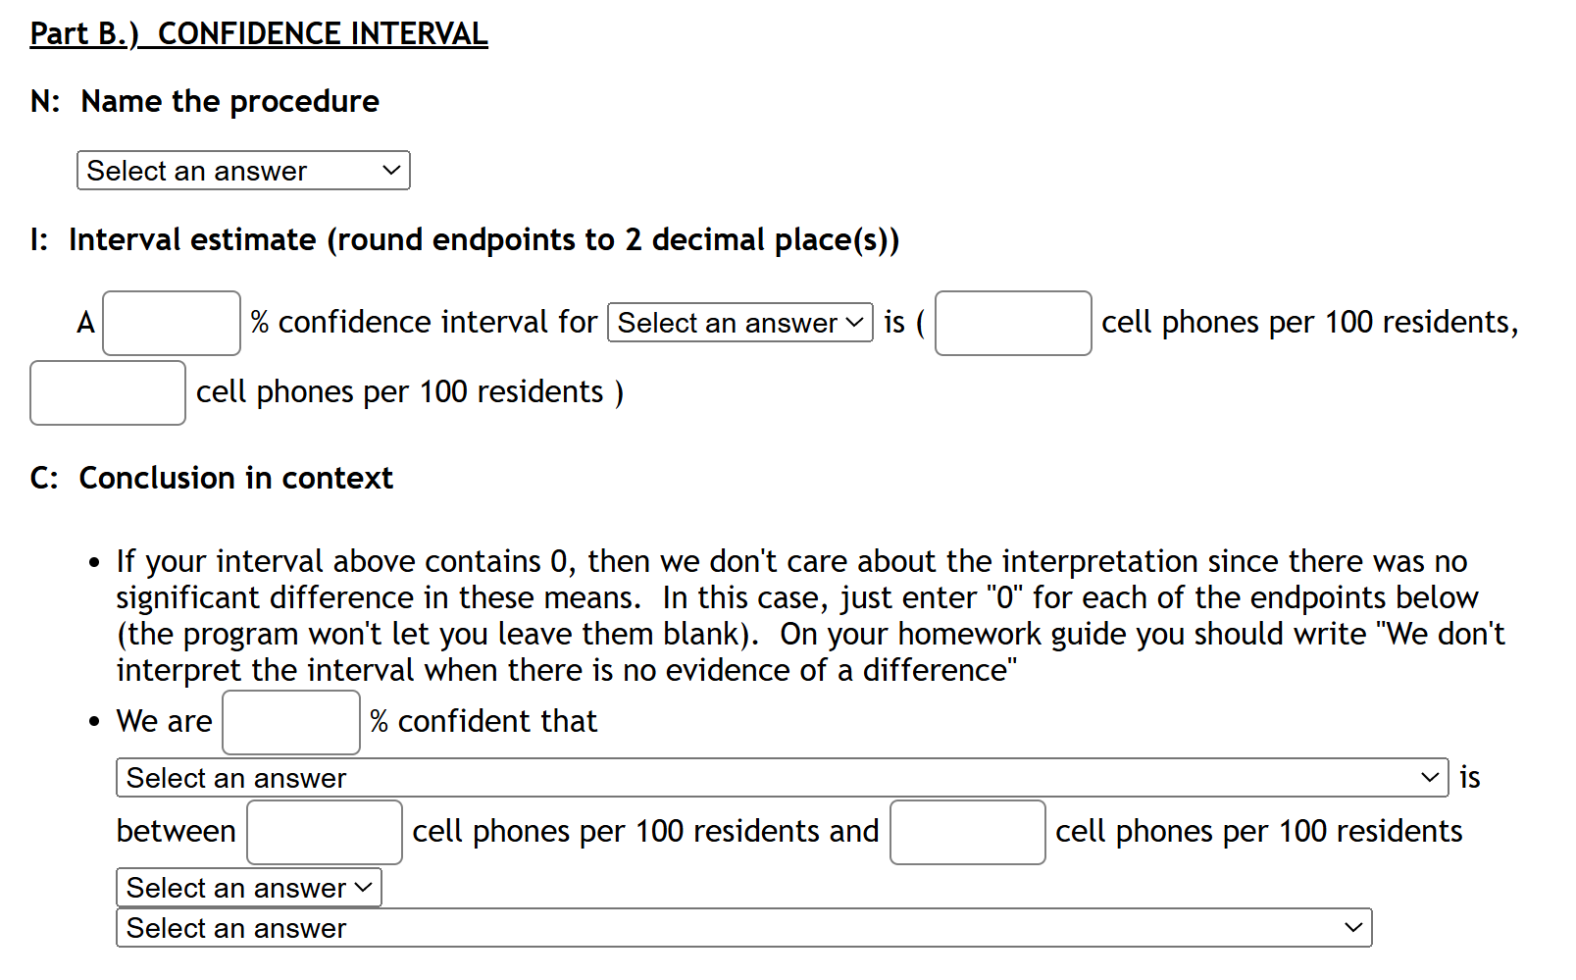Click the chevron at the end of the bottom dropdown
Image resolution: width=1576 pixels, height=980 pixels.
[x=1353, y=928]
